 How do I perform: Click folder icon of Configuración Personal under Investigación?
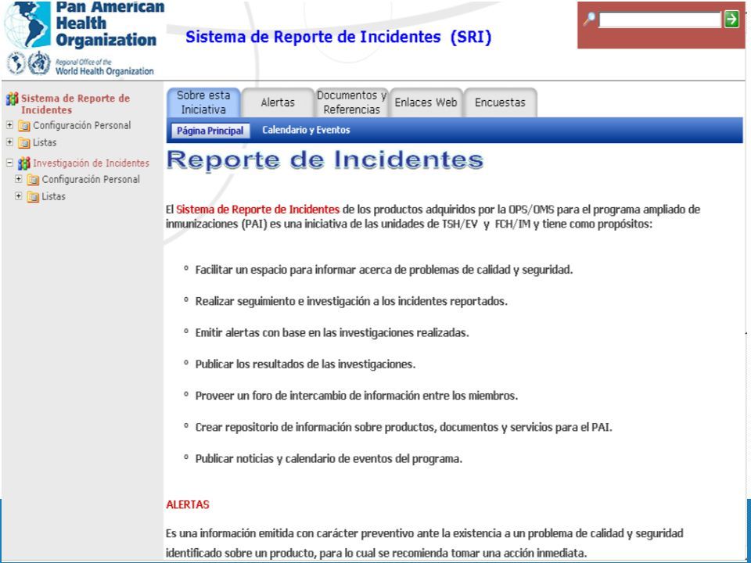pos(33,180)
